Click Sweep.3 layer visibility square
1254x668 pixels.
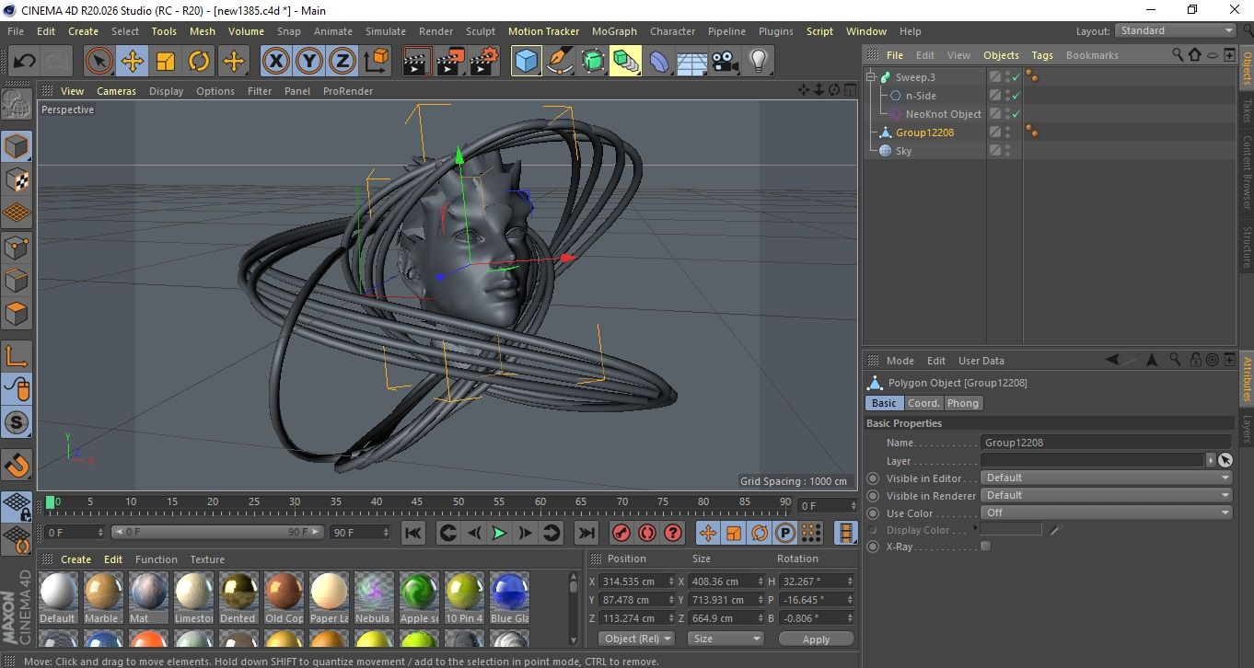(994, 77)
